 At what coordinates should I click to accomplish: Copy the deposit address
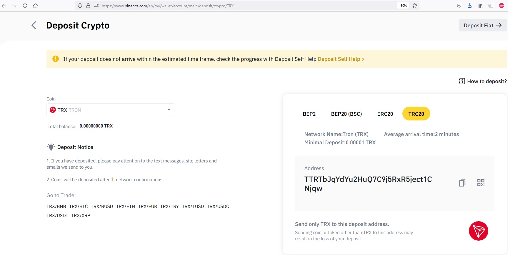coord(462,183)
